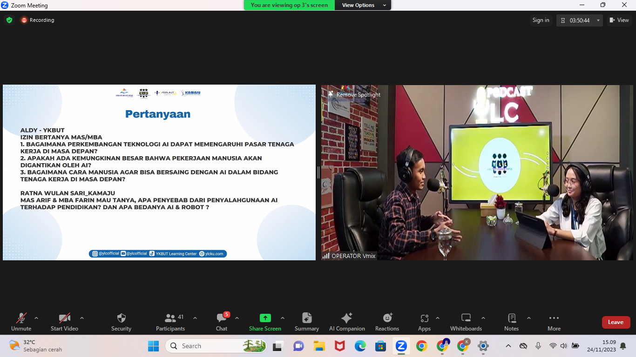Open the Notes tool
Screen dimensions: 636x357
point(511,322)
